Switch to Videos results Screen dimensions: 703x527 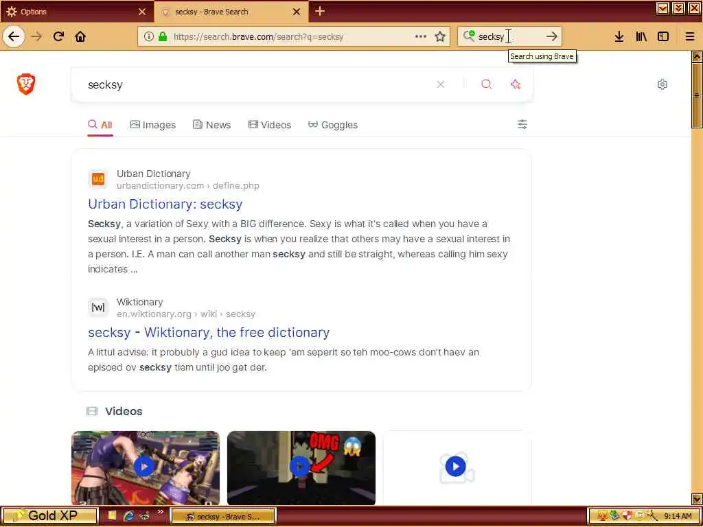(269, 125)
